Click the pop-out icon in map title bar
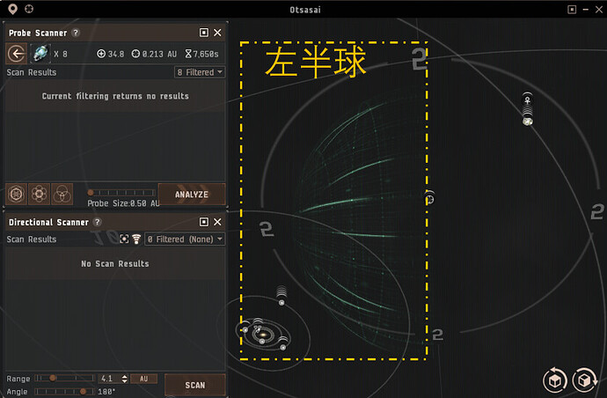The width and height of the screenshot is (607, 398). pyautogui.click(x=572, y=10)
